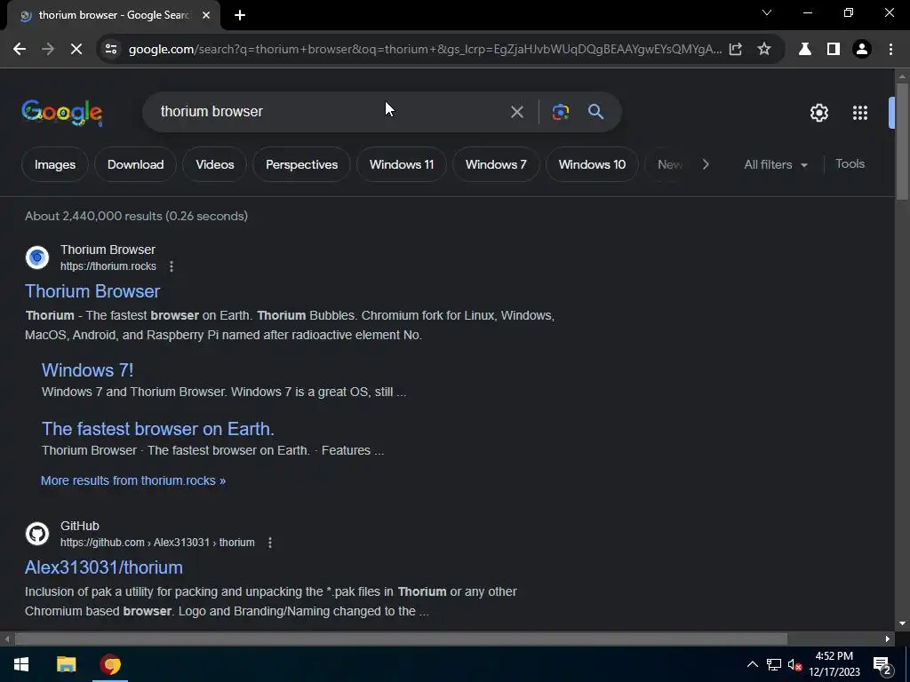Screen dimensions: 910x682
Task: Open a new tab with plus
Action: click(240, 15)
